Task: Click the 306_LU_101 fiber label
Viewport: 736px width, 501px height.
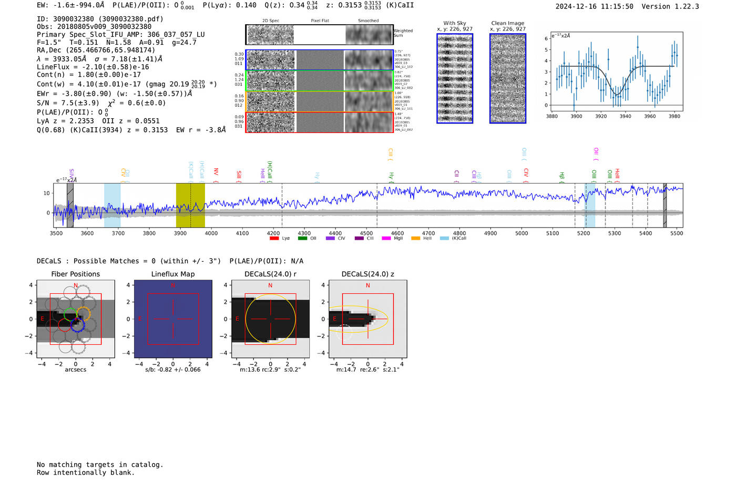Action: tap(404, 109)
